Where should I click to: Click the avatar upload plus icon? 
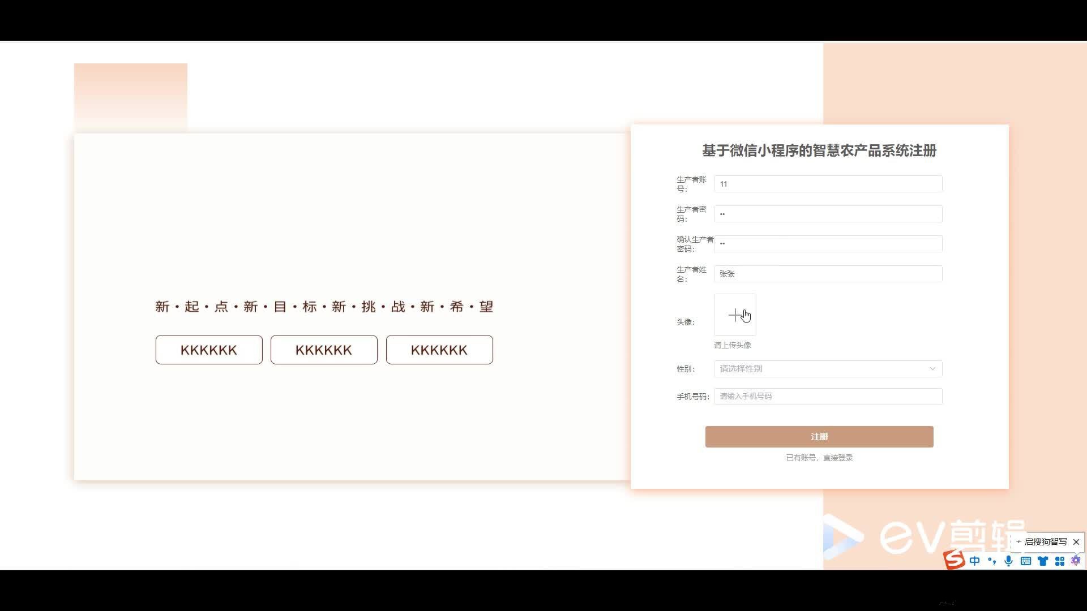734,315
